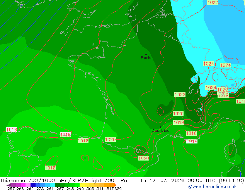Open the weatheronline.co.uk copyright link
The width and height of the screenshot is (245, 190).
coord(213,187)
